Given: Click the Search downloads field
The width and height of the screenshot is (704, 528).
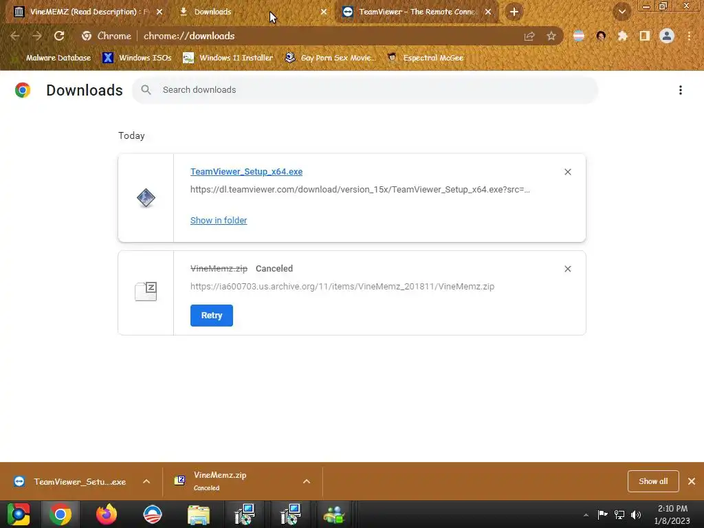Looking at the screenshot, I should tap(365, 90).
